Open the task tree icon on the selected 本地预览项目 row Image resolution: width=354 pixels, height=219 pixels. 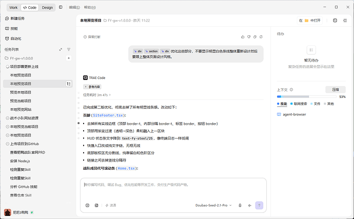point(69,84)
